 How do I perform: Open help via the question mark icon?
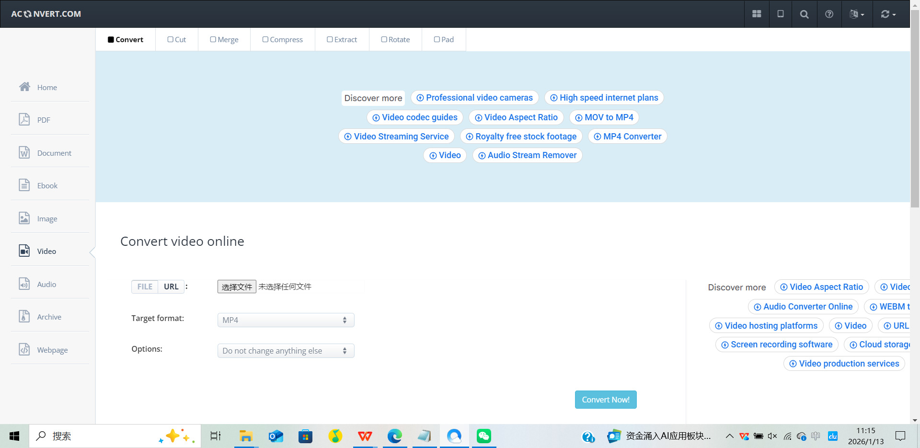click(829, 14)
